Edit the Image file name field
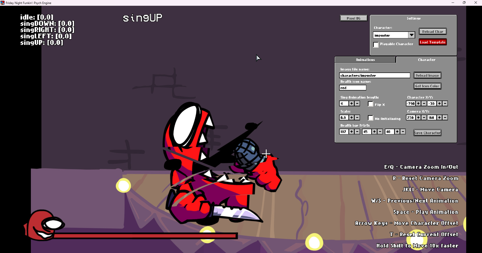This screenshot has height=253, width=482. 374,75
